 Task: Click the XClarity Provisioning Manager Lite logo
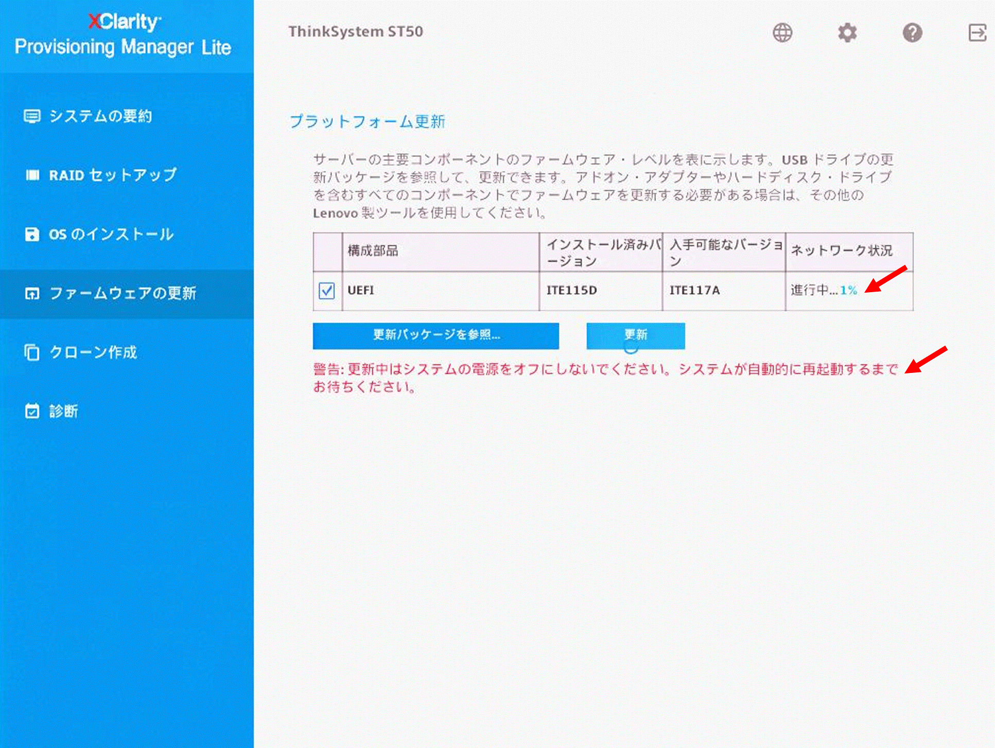[123, 35]
